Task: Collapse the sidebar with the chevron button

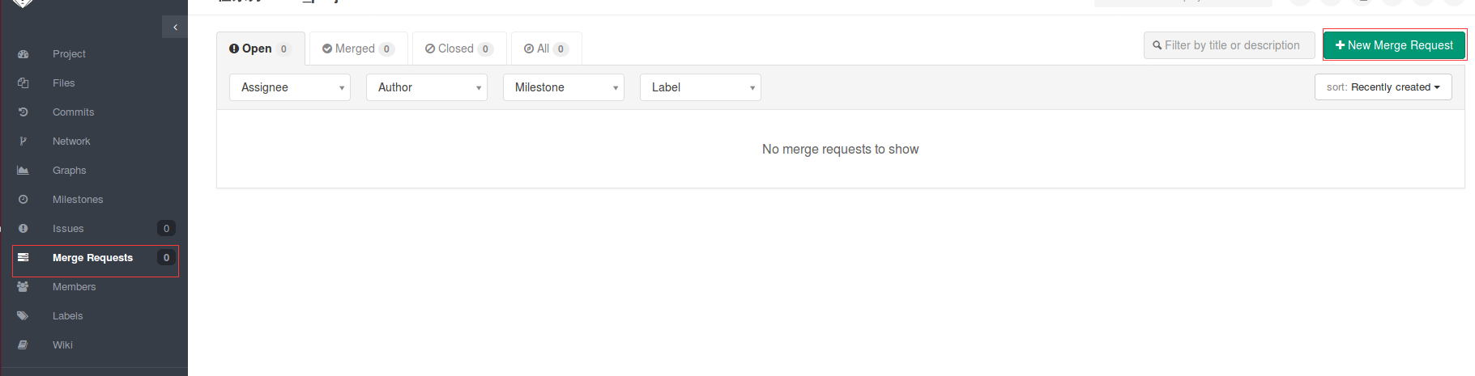Action: tap(175, 27)
